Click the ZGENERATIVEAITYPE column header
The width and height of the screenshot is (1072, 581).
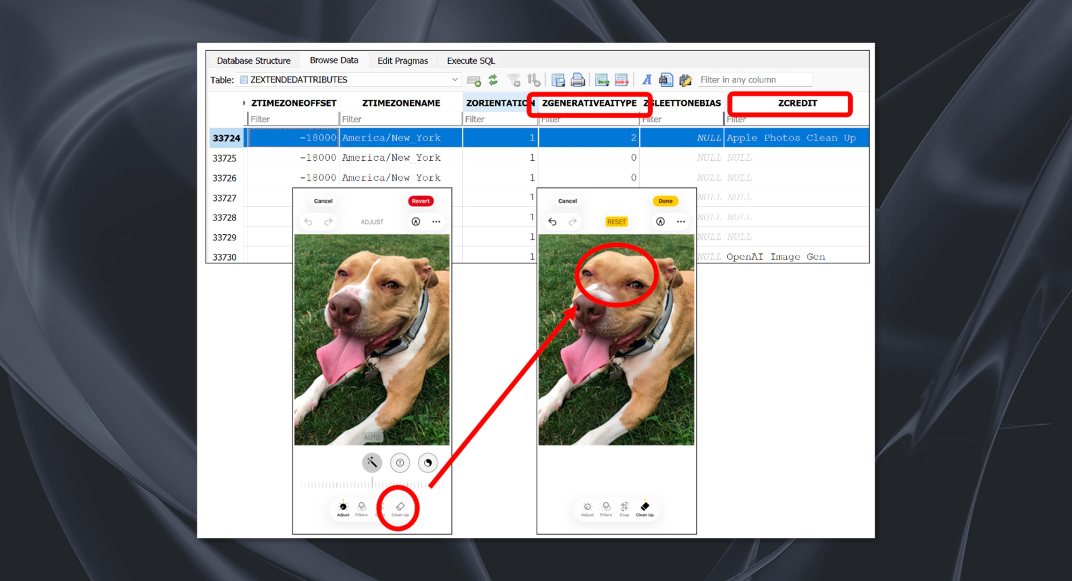589,103
